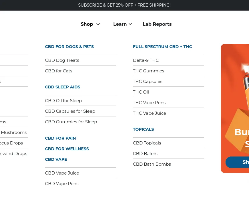Select CBD for Cats
This screenshot has height=206, width=249.
point(59,71)
